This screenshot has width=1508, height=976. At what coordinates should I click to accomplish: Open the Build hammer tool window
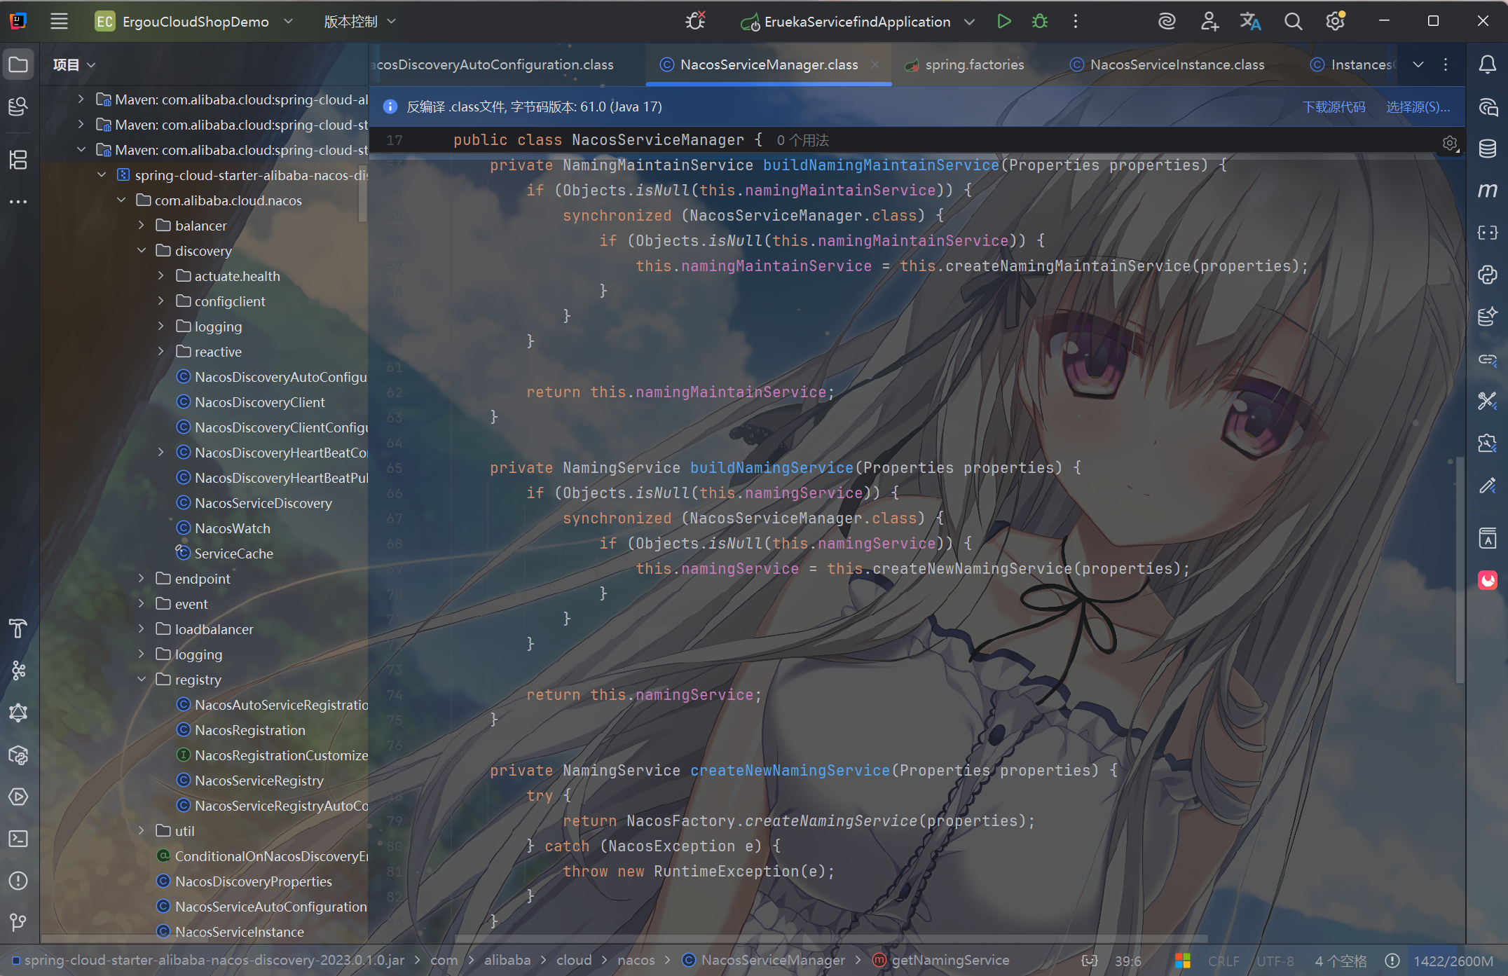(x=18, y=628)
